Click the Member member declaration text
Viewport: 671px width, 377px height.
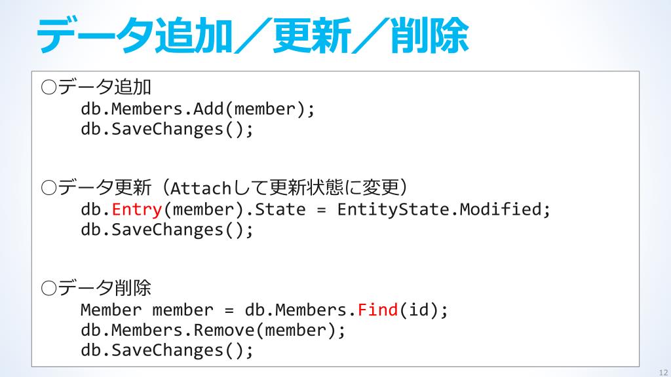click(147, 310)
